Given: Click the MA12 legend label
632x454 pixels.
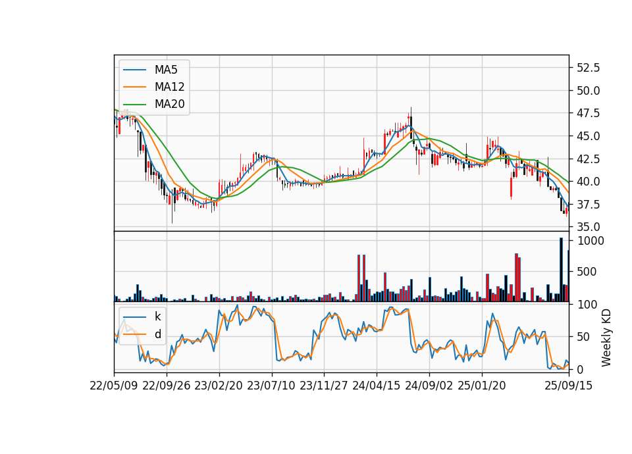Looking at the screenshot, I should click(169, 87).
